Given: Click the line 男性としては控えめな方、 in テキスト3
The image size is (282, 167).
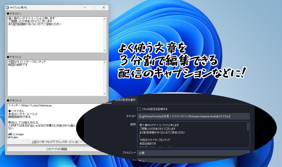Looking at the screenshot, I should coord(24,123).
